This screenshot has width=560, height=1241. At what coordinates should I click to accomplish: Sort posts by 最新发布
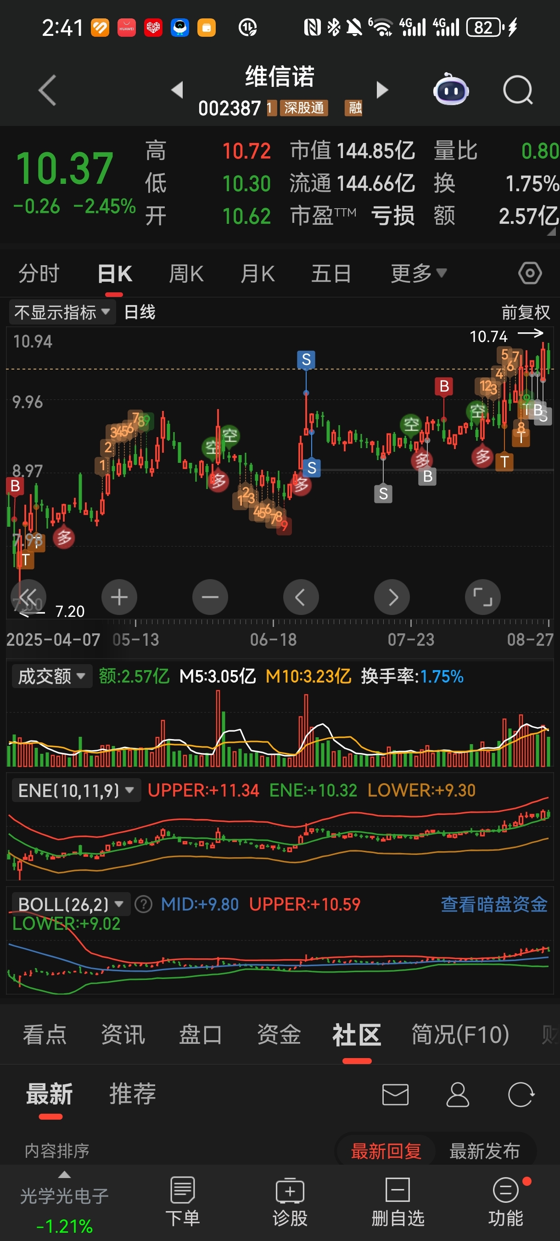pyautogui.click(x=484, y=1151)
